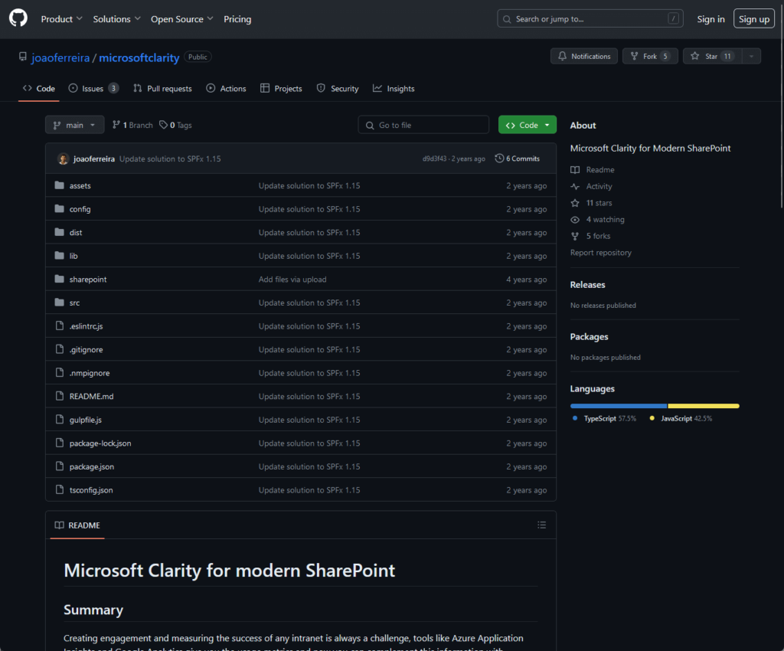784x651 pixels.
Task: Switch to the Pull requests tab
Action: point(162,89)
